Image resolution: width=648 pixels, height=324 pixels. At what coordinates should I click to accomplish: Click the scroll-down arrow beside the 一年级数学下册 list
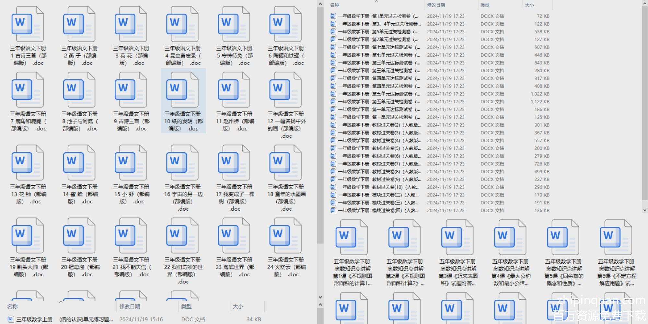(x=644, y=210)
